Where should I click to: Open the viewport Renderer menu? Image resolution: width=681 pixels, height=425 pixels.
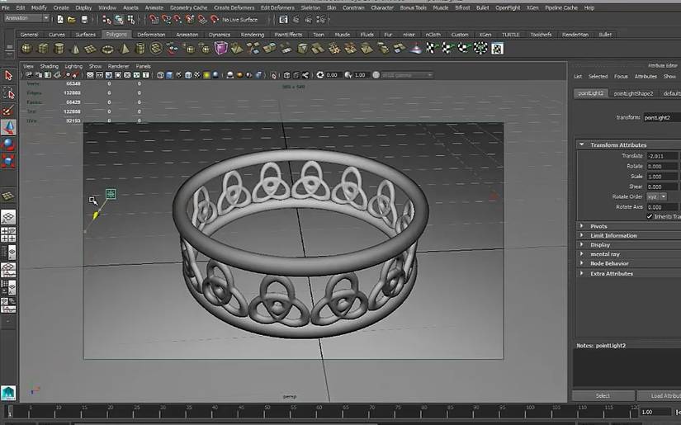pos(119,66)
